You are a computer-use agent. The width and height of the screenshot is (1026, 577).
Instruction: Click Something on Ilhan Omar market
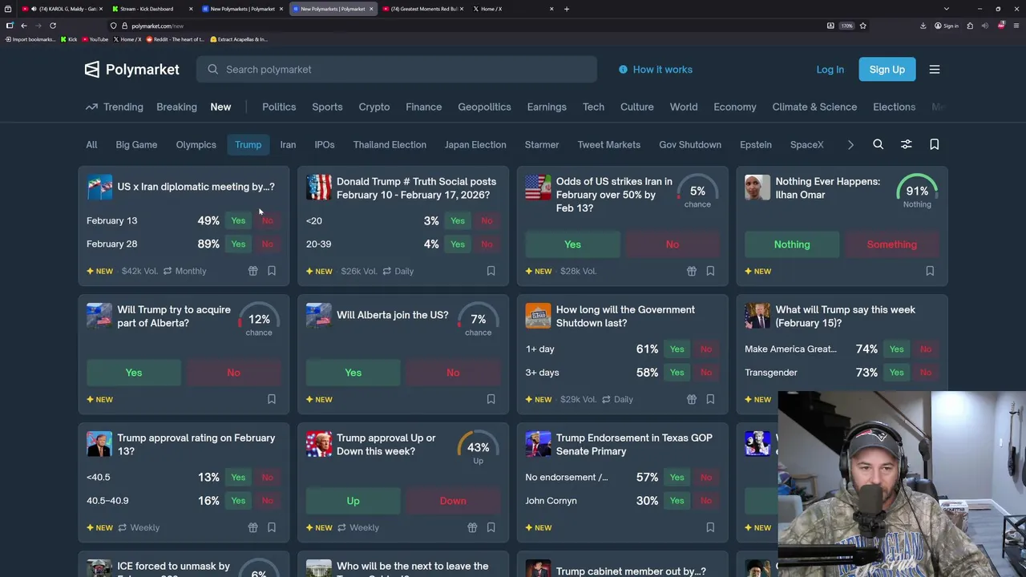(891, 244)
